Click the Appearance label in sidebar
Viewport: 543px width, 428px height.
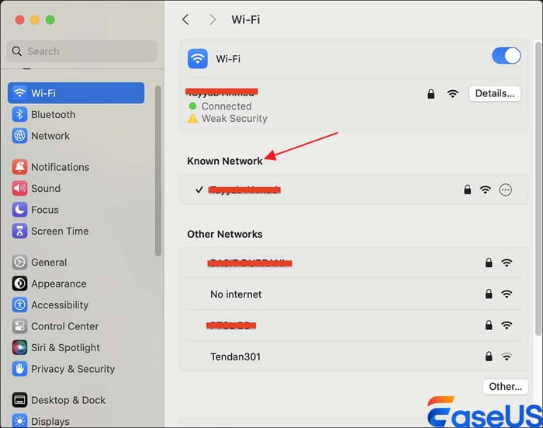[59, 284]
